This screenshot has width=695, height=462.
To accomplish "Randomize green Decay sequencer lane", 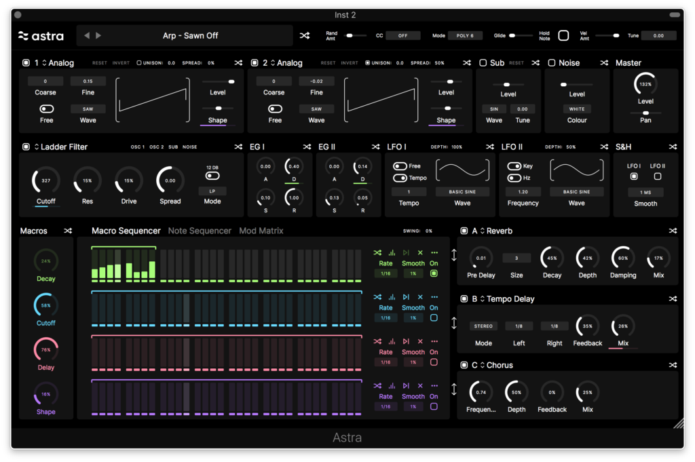I will pos(377,252).
